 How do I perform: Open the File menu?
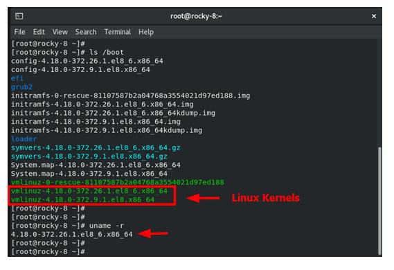point(19,32)
